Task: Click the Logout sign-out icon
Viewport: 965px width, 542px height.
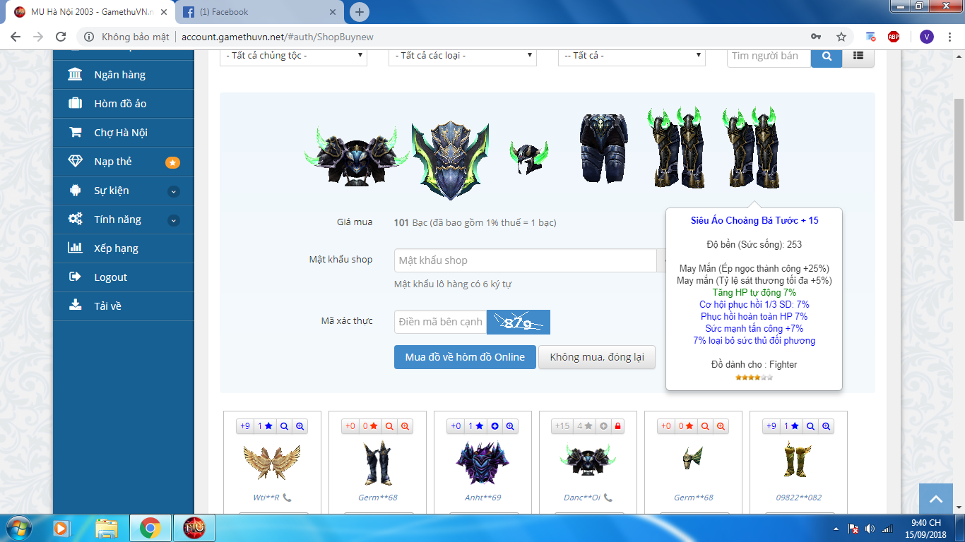Action: [x=75, y=277]
